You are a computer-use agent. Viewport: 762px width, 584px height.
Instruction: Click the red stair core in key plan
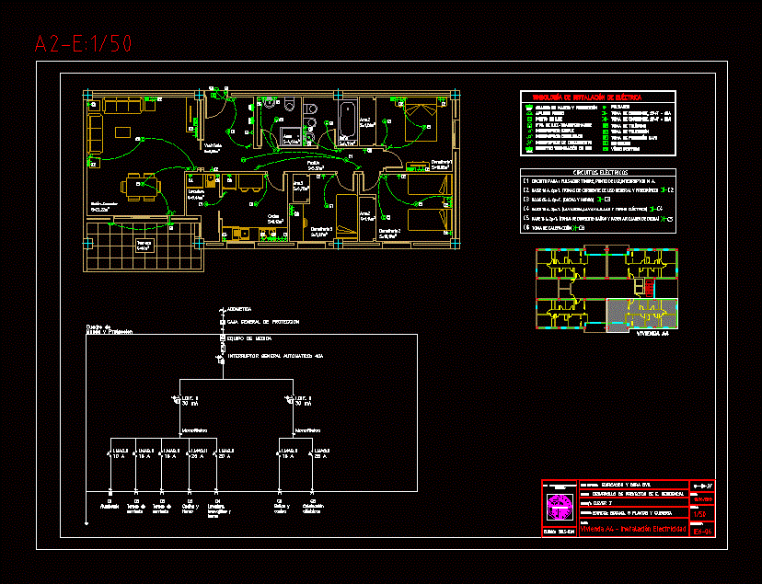pos(649,287)
